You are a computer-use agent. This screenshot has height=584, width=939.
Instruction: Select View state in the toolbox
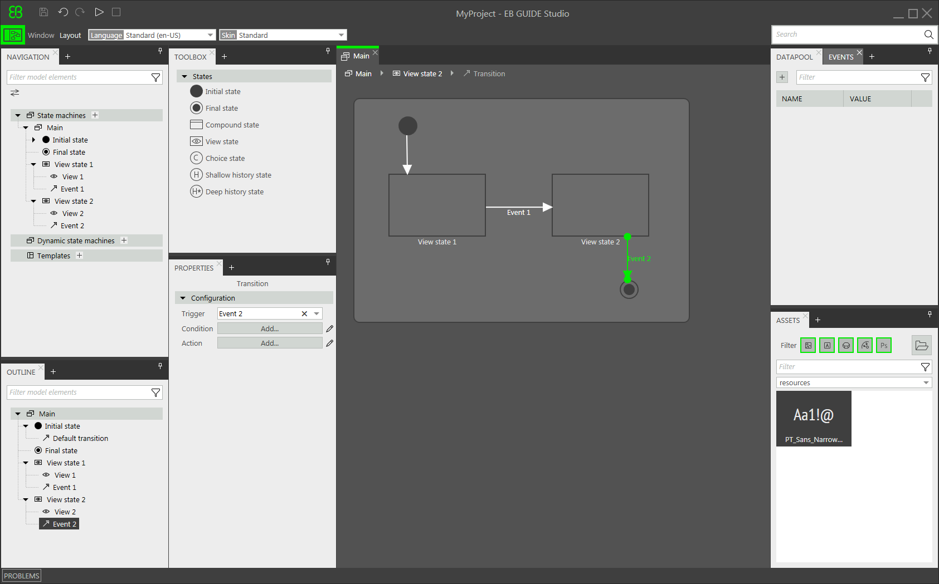pos(215,141)
